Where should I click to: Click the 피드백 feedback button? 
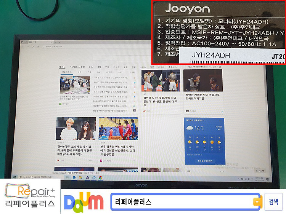pyautogui.click(x=260, y=171)
